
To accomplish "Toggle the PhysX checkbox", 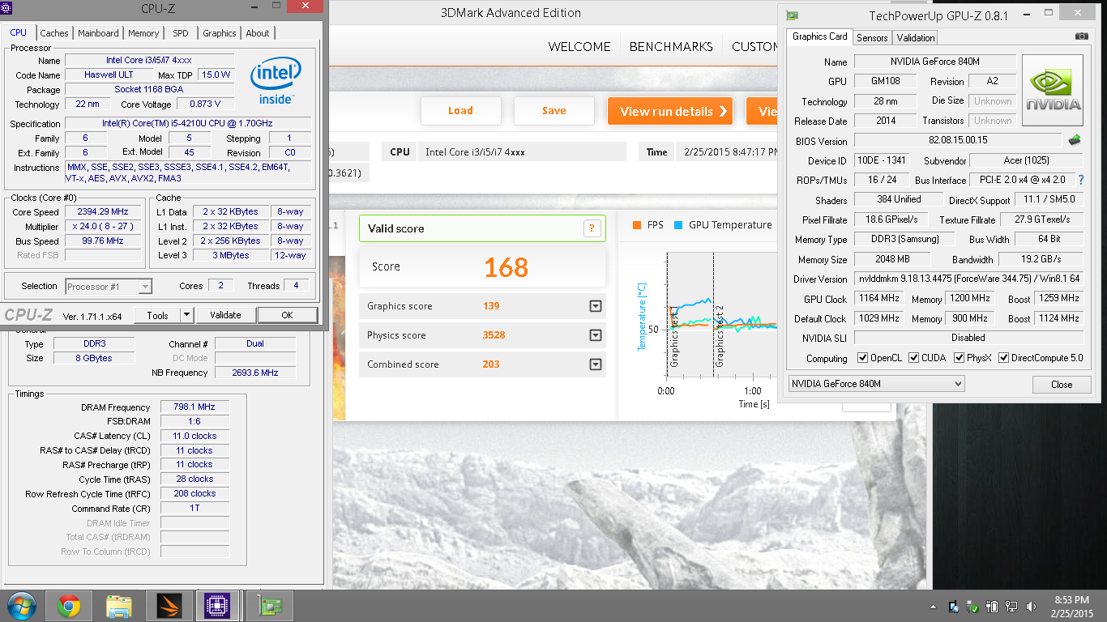I will [960, 358].
